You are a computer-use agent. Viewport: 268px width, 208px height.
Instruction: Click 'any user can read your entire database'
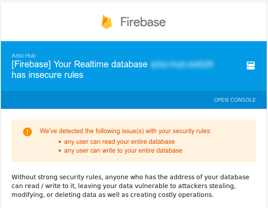coord(119,142)
